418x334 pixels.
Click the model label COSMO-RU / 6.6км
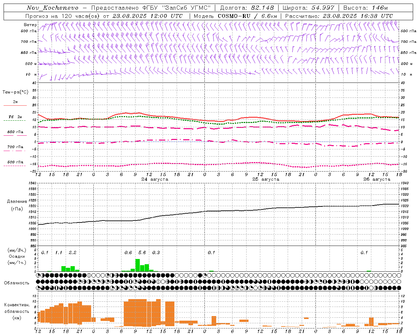(x=247, y=16)
